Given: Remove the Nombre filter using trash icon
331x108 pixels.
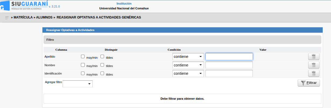Looking at the screenshot, I should [x=314, y=65].
